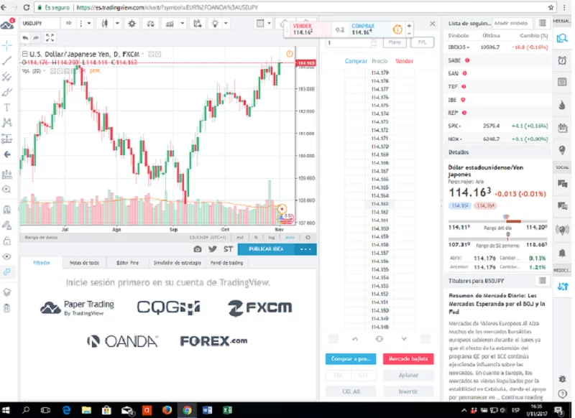Open the magnet mode tool in left toolbar
Screen dimensions: 575x418
click(7, 210)
